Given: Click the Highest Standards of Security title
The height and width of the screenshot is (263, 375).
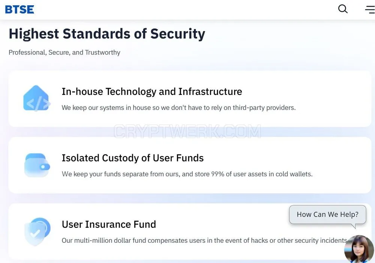Looking at the screenshot, I should pos(107,34).
